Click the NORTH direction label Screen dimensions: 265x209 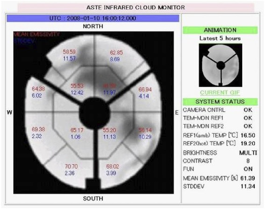click(x=93, y=26)
